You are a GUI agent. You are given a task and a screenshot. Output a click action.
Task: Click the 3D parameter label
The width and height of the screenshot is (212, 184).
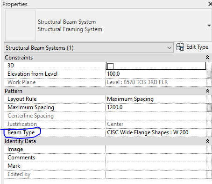11,66
